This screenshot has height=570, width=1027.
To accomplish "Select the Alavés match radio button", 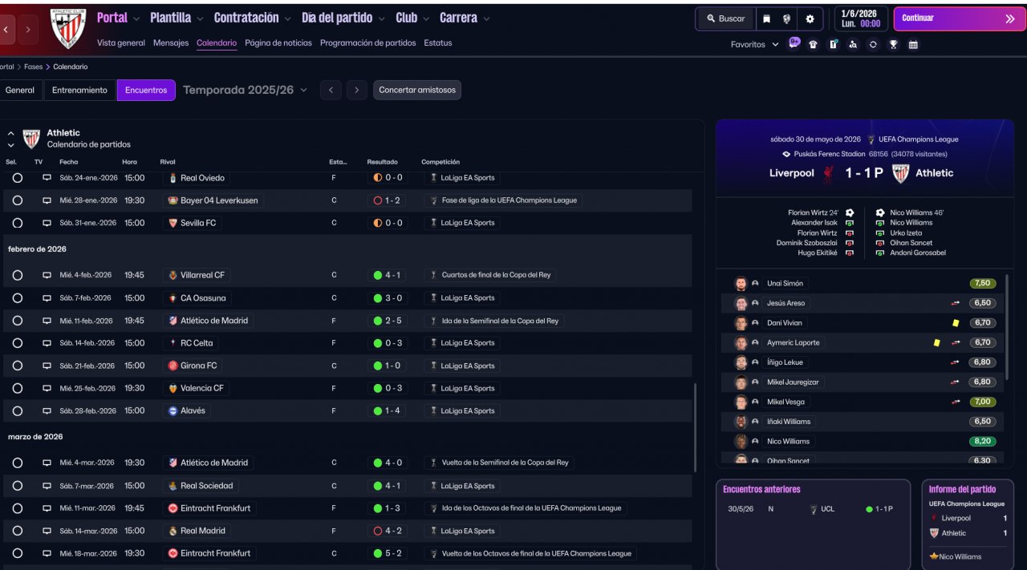I will 17,410.
